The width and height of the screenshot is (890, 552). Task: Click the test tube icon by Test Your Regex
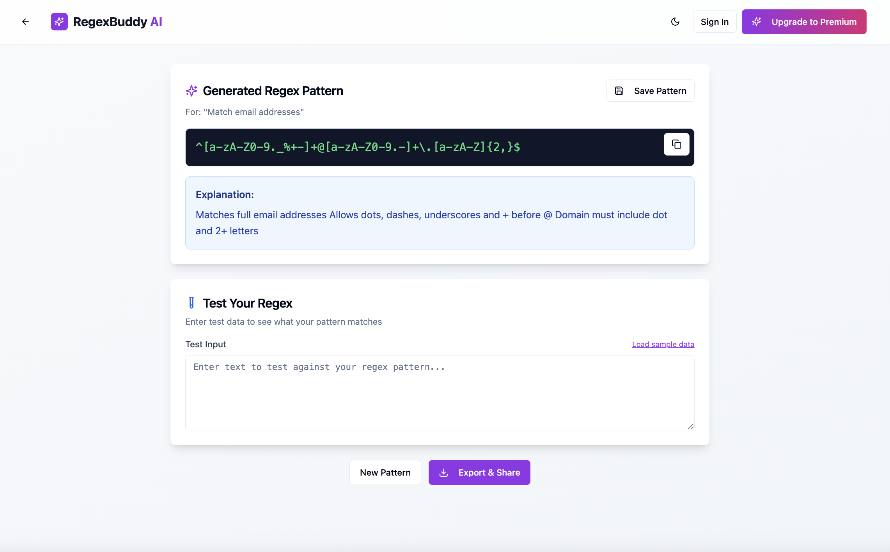click(191, 303)
